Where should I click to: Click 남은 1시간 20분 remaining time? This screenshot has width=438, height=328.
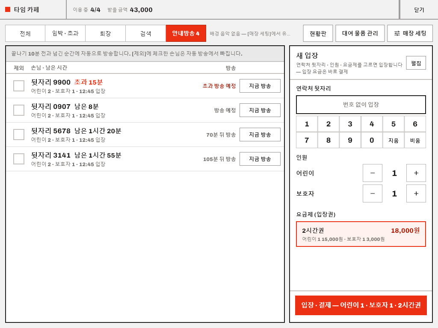pyautogui.click(x=98, y=131)
